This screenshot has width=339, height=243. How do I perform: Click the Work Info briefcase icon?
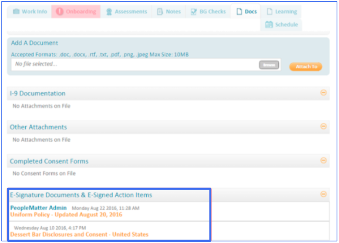pos(16,12)
